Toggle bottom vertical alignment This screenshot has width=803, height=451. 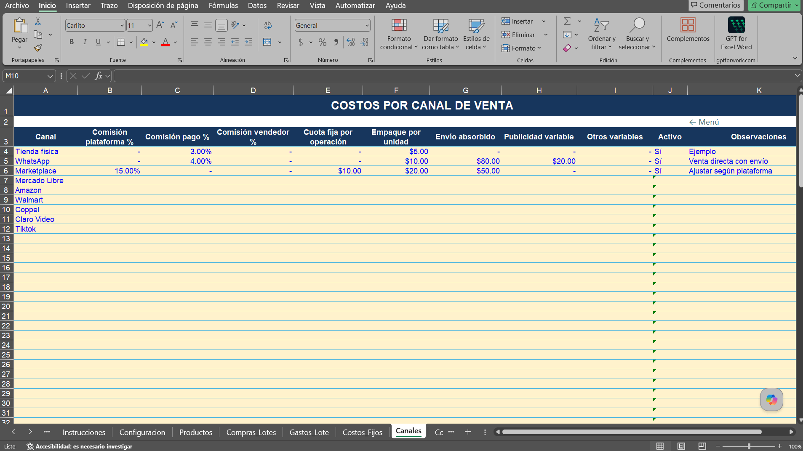click(x=221, y=25)
